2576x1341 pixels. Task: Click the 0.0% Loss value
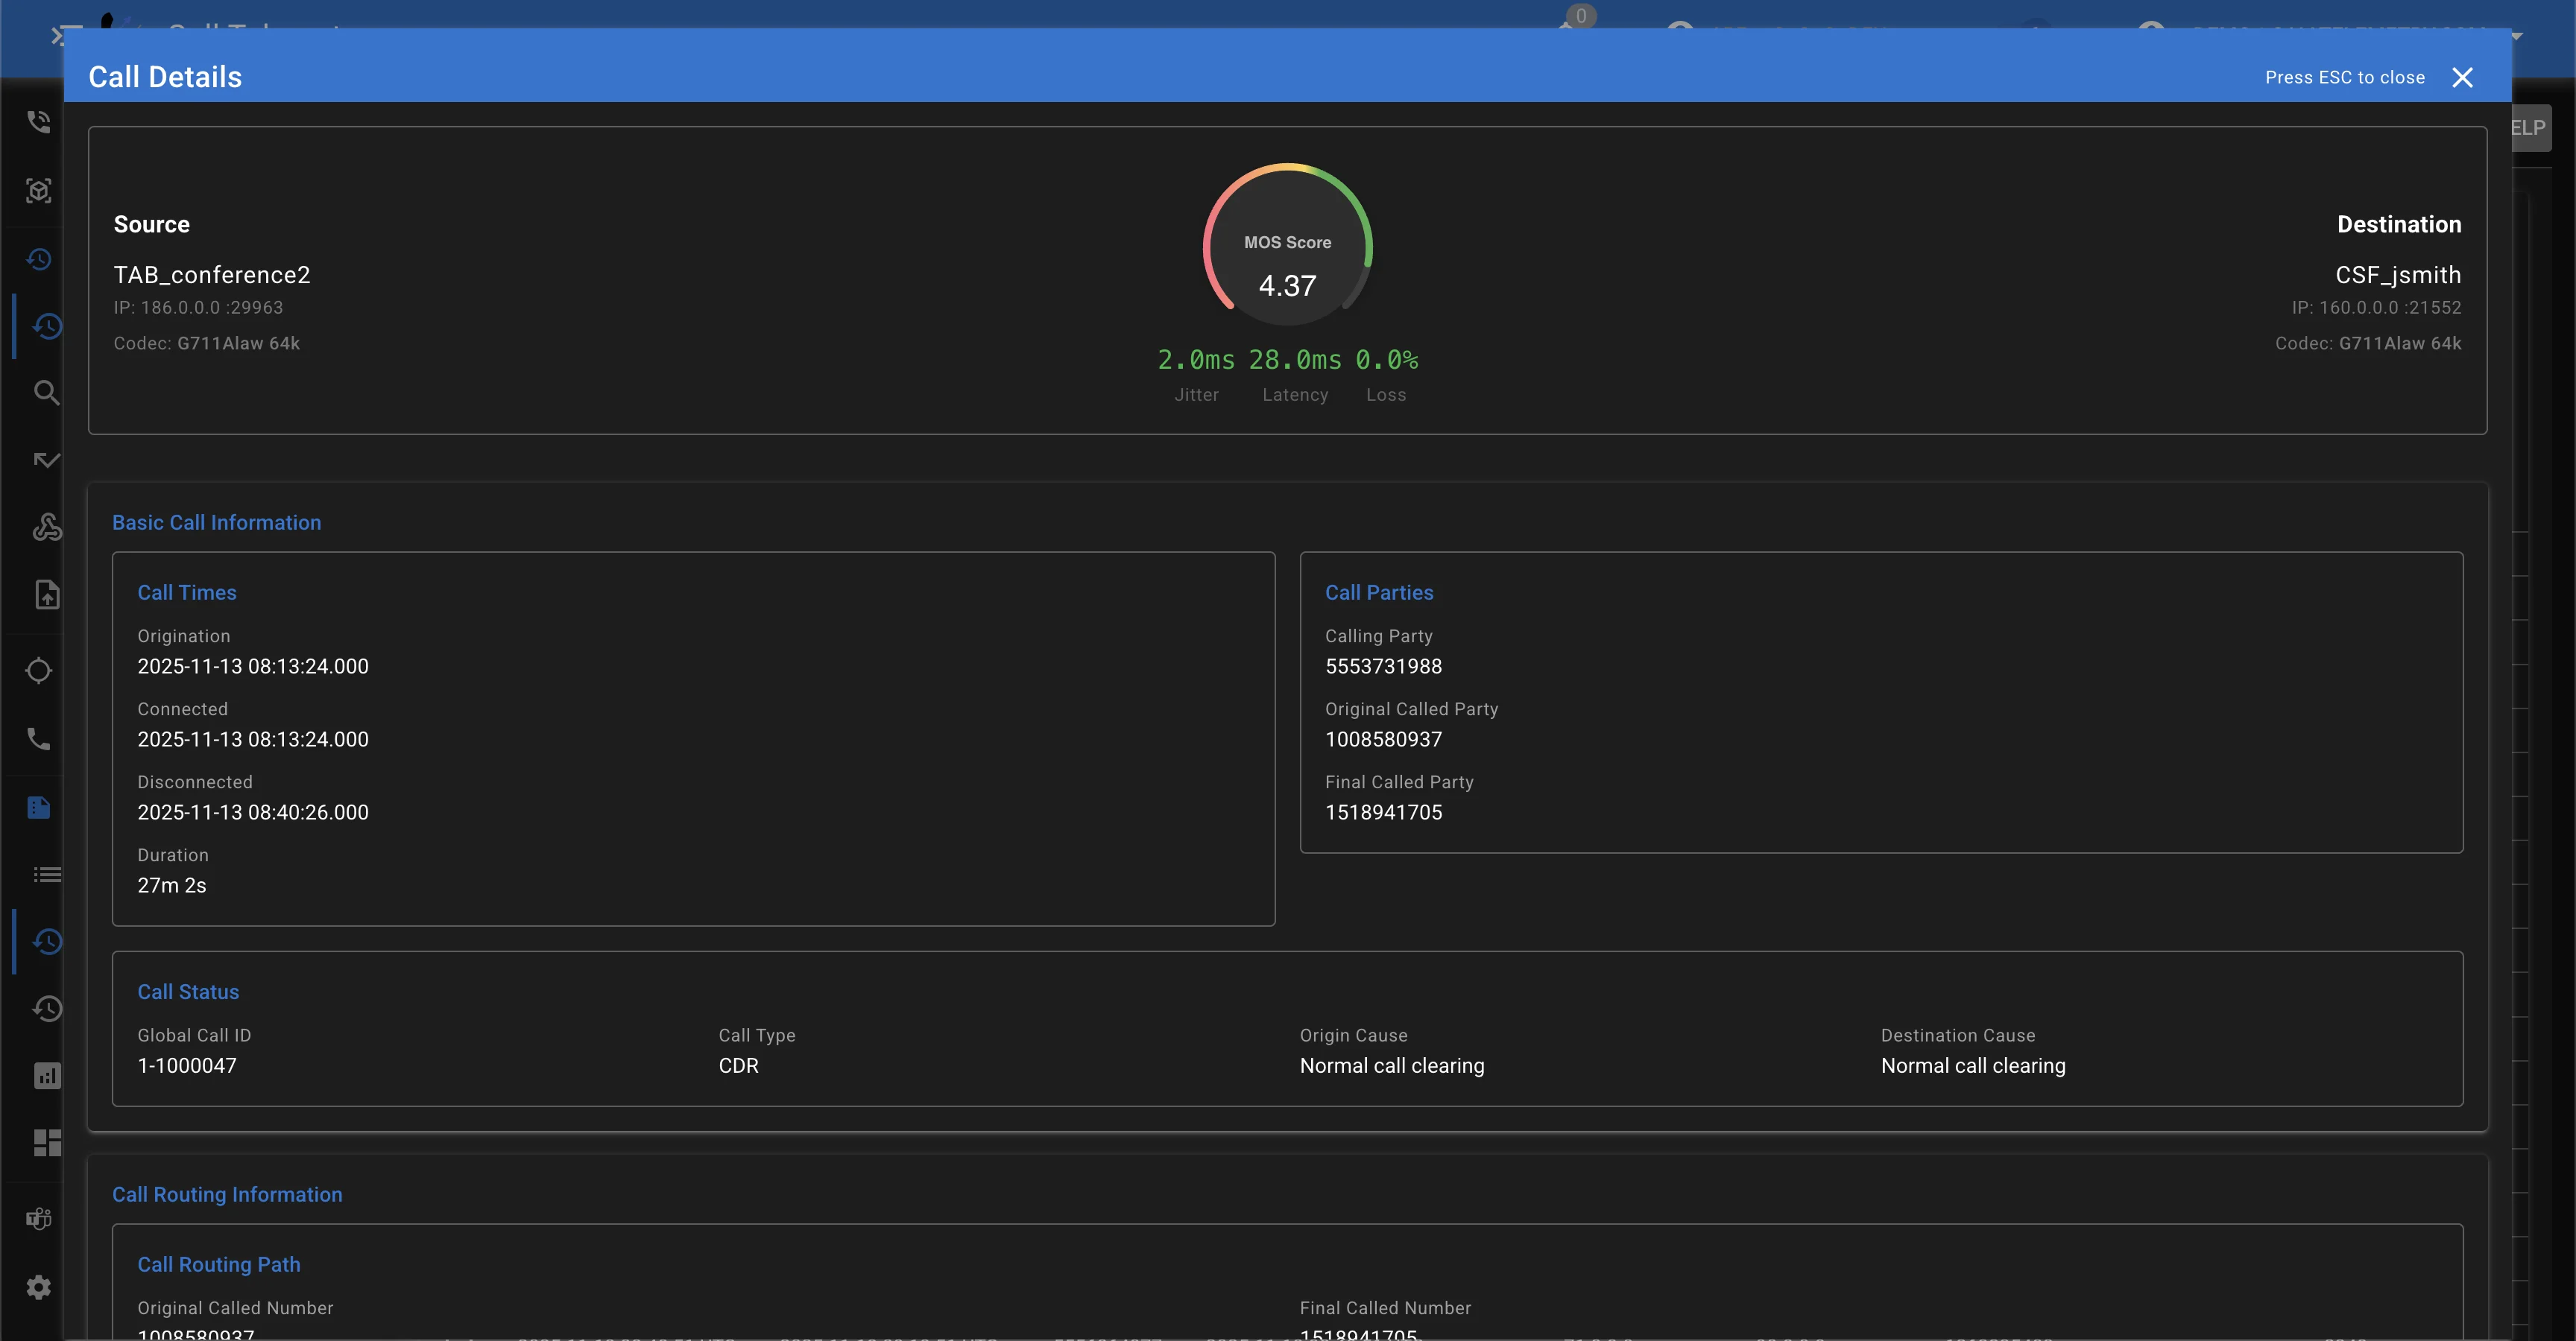(x=1387, y=360)
